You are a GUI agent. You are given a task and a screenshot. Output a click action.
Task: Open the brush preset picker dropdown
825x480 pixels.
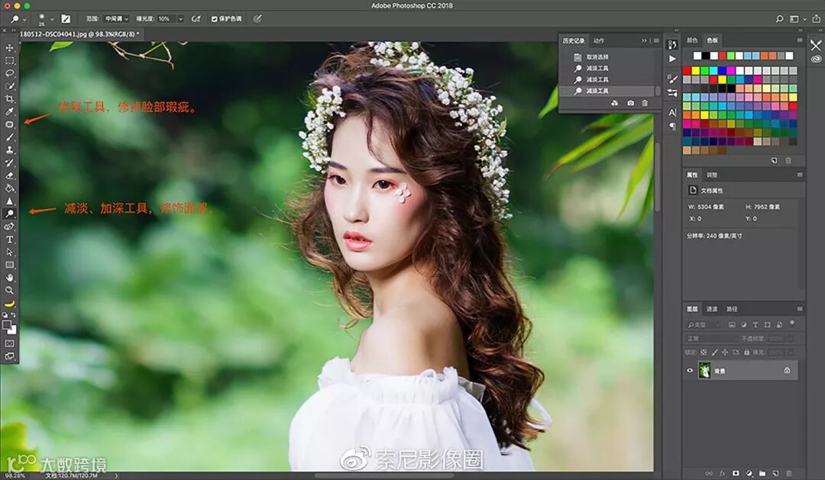tap(52, 19)
